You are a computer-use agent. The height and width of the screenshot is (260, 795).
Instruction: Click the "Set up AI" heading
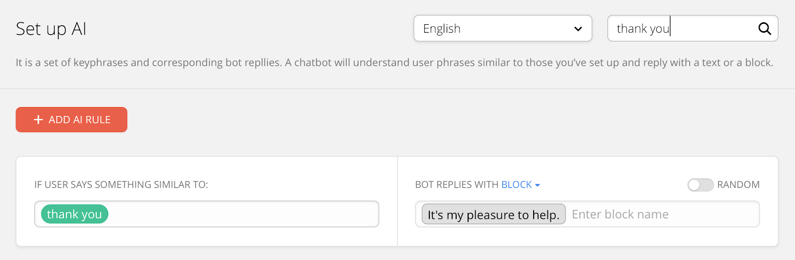pyautogui.click(x=51, y=29)
